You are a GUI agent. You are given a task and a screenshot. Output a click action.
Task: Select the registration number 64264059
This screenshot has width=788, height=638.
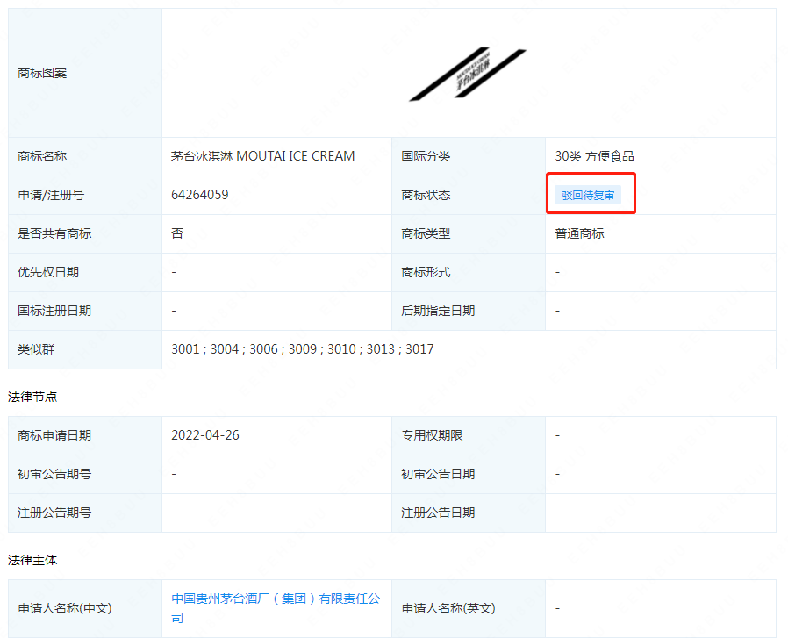[x=200, y=195]
